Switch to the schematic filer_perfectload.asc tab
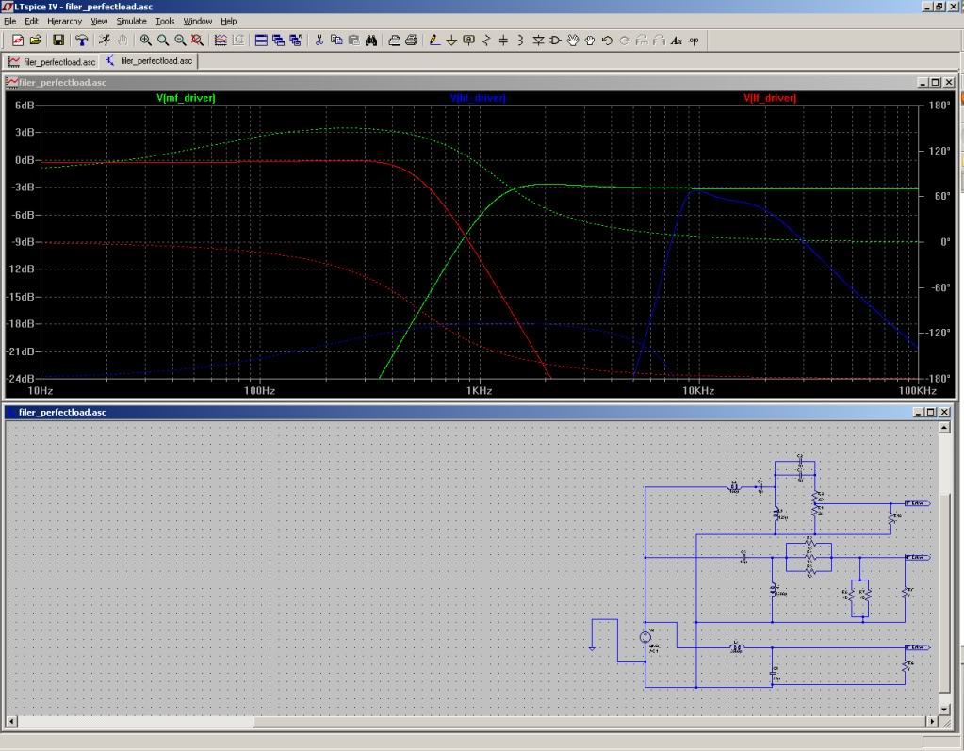Screen dimensions: 964x751 point(150,61)
